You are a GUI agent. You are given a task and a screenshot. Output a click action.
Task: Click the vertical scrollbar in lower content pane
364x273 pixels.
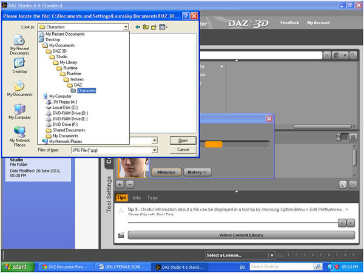point(354,157)
